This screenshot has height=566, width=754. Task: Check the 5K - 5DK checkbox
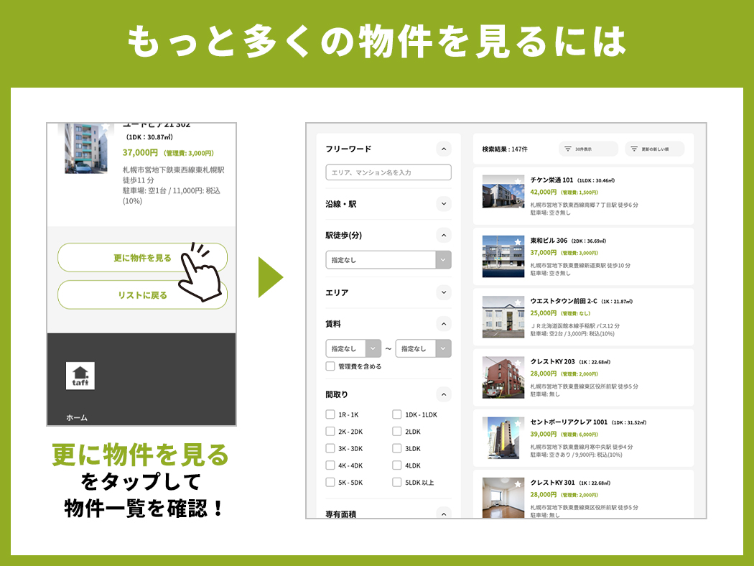click(x=330, y=482)
